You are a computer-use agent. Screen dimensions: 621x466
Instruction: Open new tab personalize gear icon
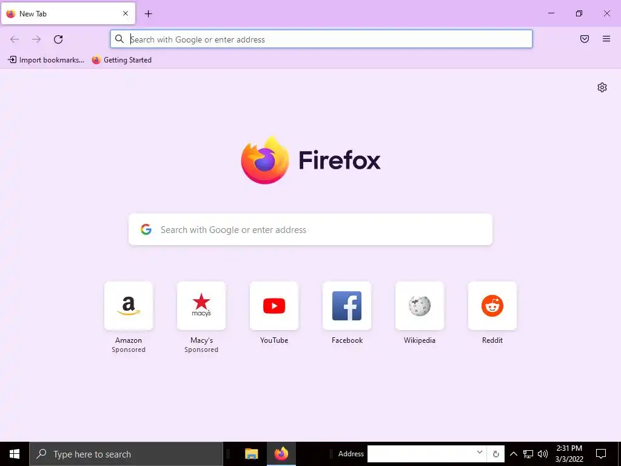pyautogui.click(x=602, y=87)
